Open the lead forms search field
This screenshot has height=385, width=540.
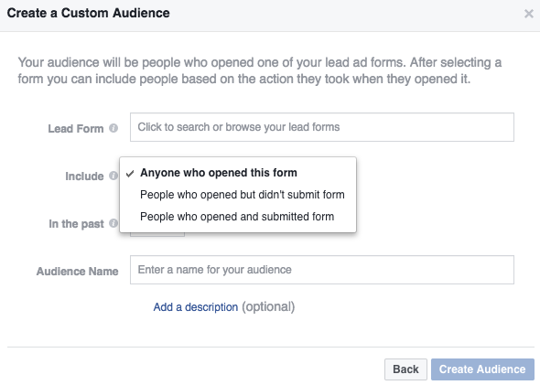point(322,127)
